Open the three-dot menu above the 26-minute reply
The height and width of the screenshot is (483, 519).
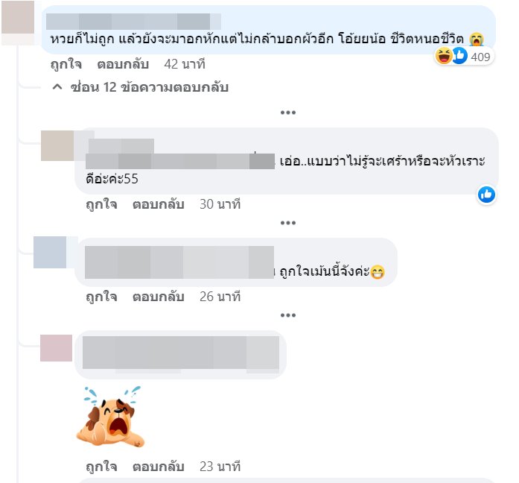click(x=288, y=223)
